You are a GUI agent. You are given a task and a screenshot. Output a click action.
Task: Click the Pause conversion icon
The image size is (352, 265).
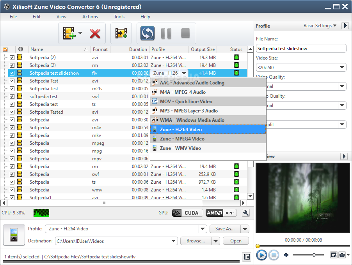pos(166,33)
